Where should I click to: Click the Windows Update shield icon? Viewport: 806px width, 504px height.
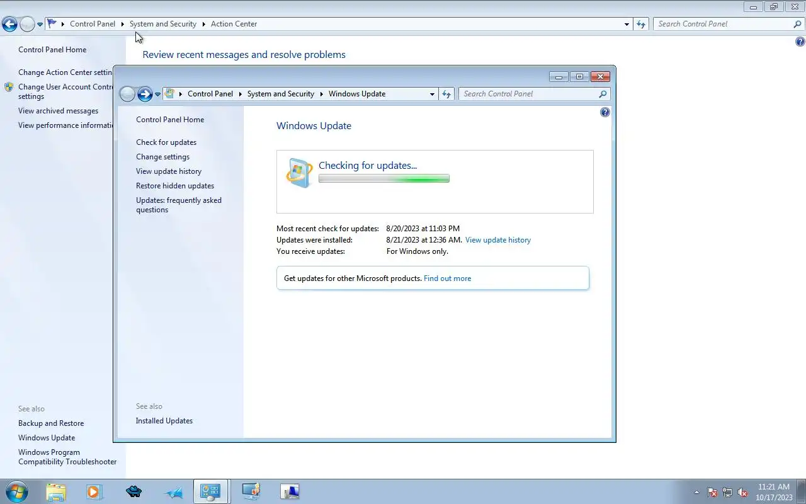coord(299,173)
